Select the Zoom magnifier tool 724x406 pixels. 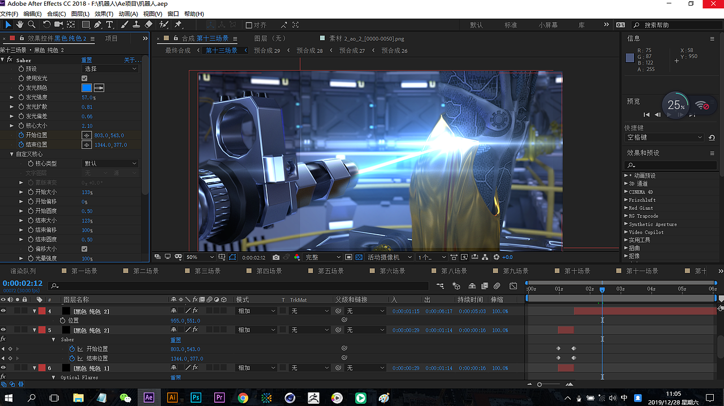click(32, 24)
